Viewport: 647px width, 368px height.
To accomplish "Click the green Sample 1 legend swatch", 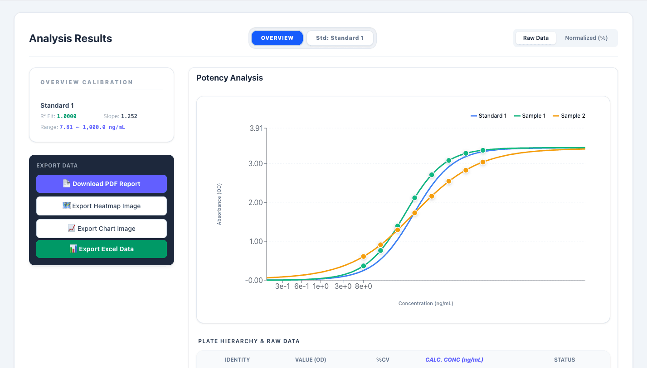I will 517,116.
